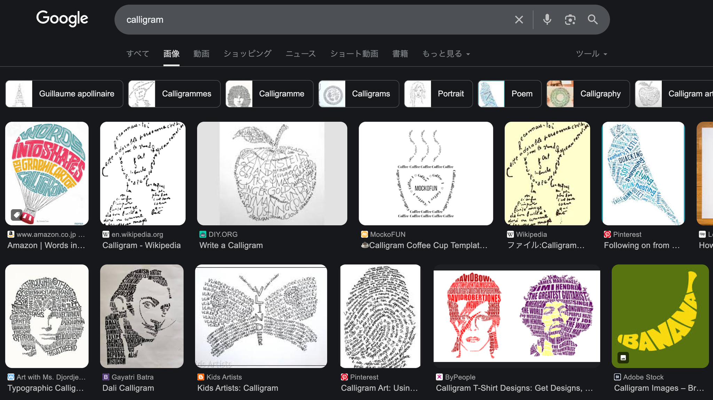Screen dimensions: 713x400
Task: Open the ツール tools dropdown
Action: click(x=591, y=54)
